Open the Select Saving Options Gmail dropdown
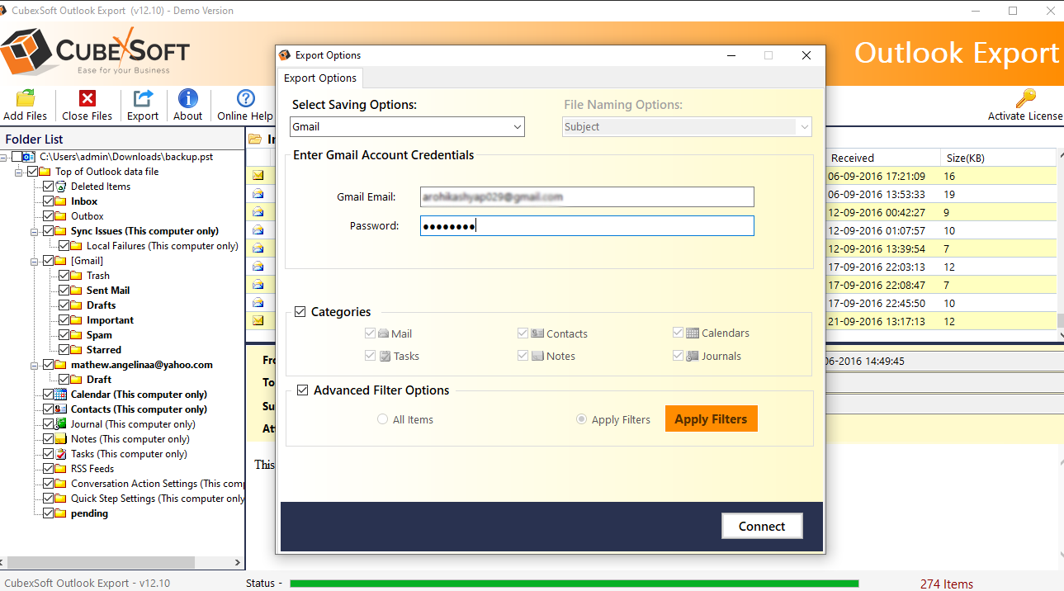This screenshot has height=591, width=1064. click(x=408, y=126)
